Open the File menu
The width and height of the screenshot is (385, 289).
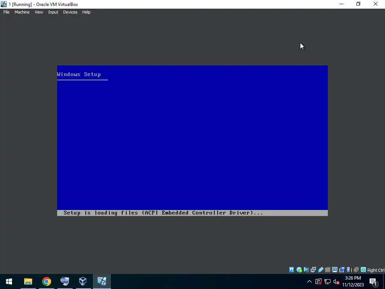coord(6,12)
